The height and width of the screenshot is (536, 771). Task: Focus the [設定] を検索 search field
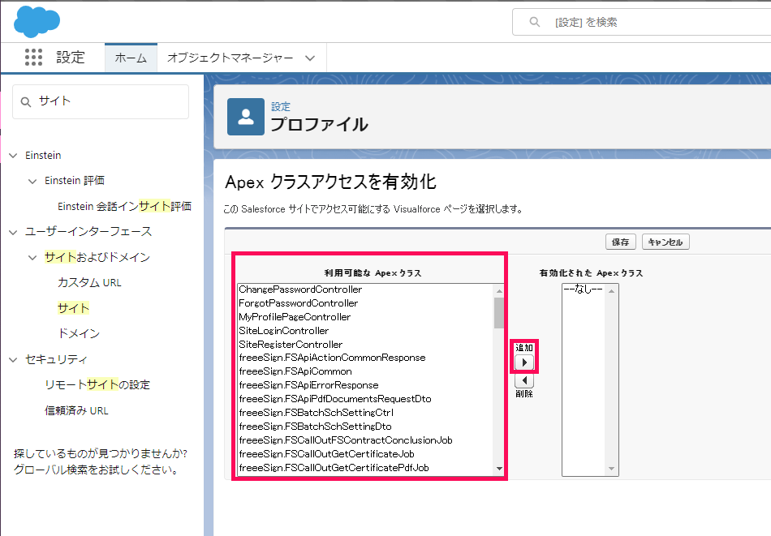pyautogui.click(x=642, y=22)
